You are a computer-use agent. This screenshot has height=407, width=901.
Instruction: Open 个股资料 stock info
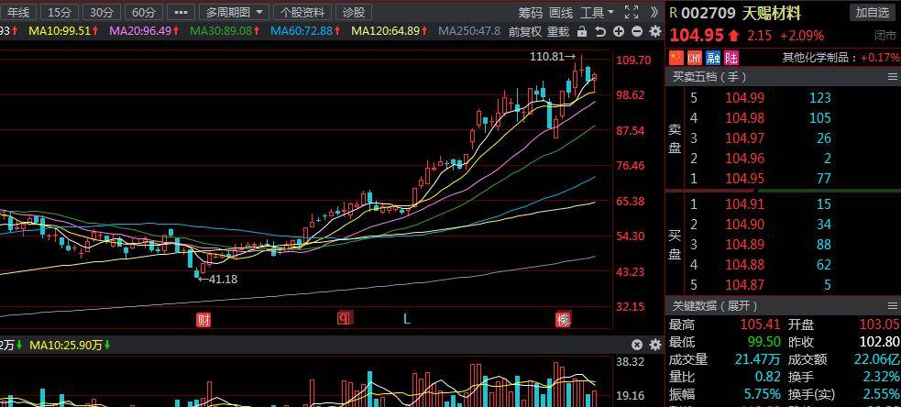click(x=302, y=12)
